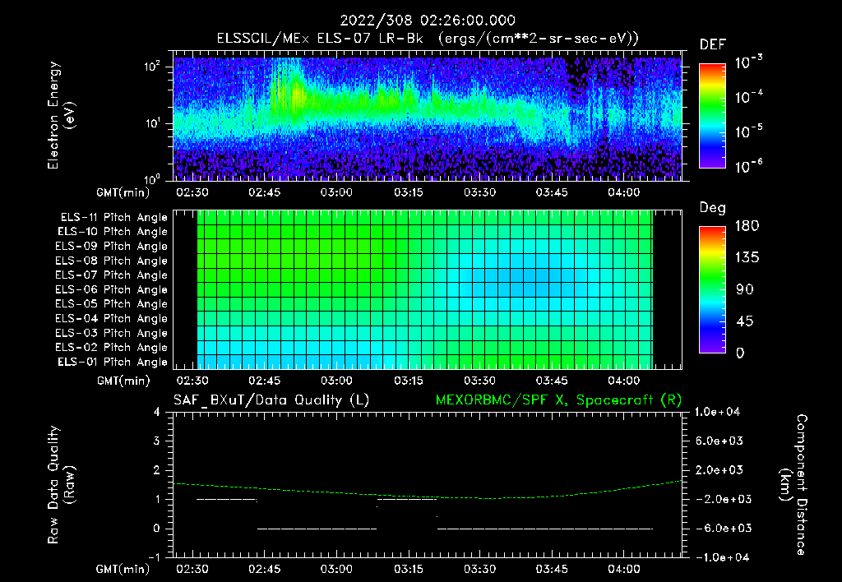Click the ELS-07 Pitch Angle row label

(112, 275)
